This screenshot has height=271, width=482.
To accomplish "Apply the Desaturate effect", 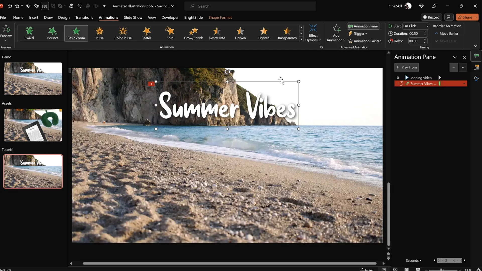I will tap(217, 33).
